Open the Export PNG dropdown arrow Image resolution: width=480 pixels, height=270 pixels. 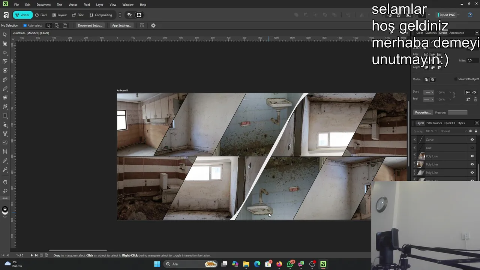click(x=458, y=15)
